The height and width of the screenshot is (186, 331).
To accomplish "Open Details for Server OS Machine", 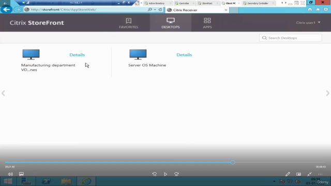I will pyautogui.click(x=184, y=55).
